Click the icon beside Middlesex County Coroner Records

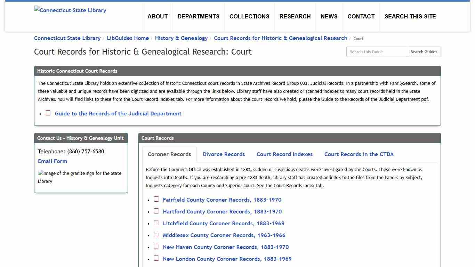pos(156,234)
